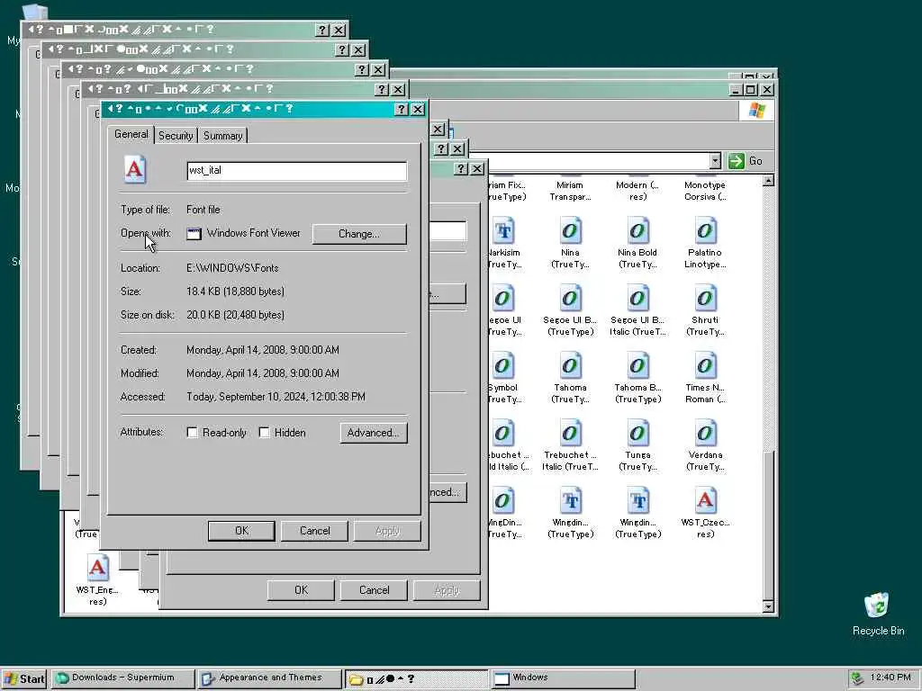Select the WST_Eng font icon

point(97,568)
